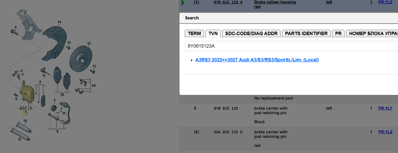This screenshot has height=153, width=398.
Task: Click callout number 10 under the brake pads
Action: pos(62,95)
